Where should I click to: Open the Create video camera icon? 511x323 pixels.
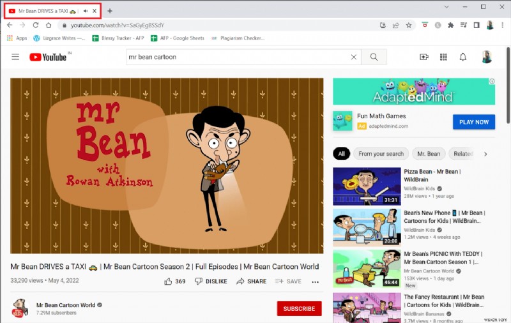pos(423,57)
